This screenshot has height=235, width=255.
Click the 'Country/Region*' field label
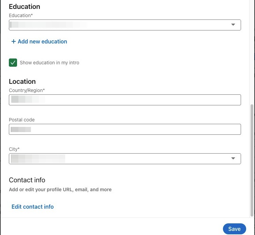click(x=27, y=90)
